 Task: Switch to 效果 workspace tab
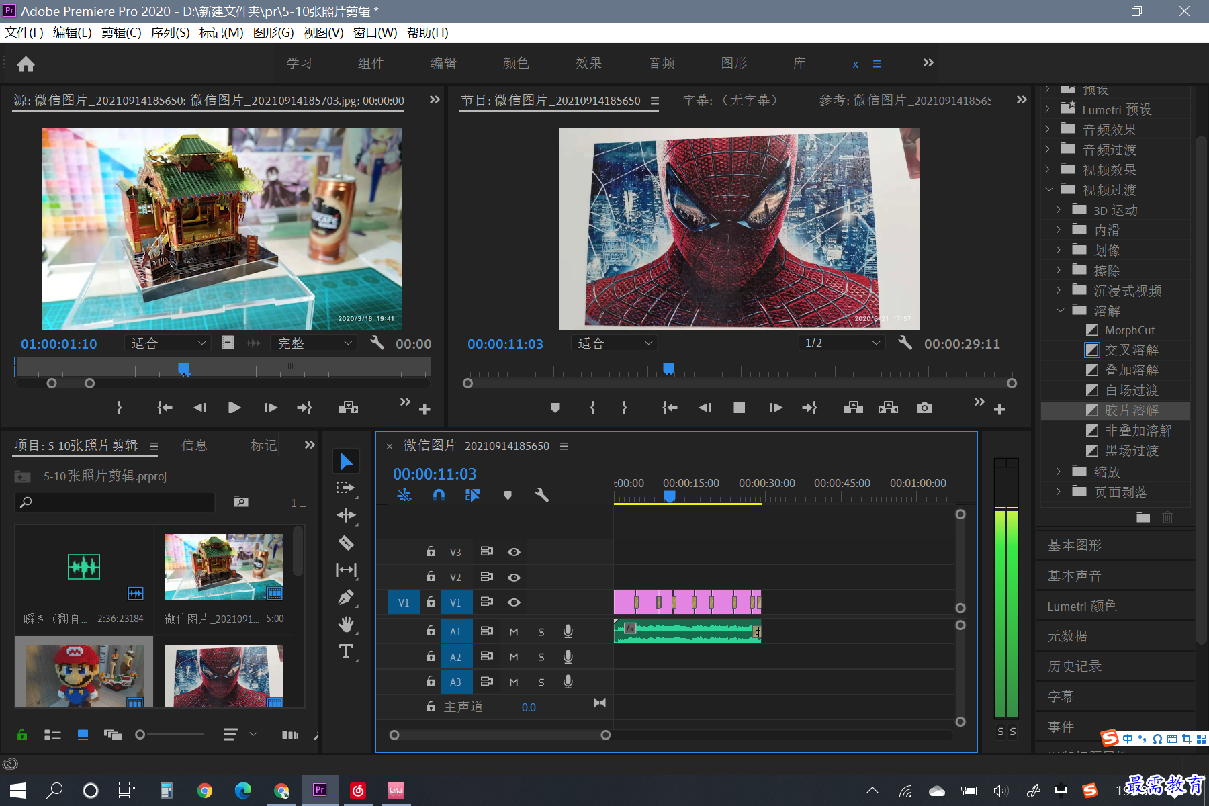[x=589, y=63]
